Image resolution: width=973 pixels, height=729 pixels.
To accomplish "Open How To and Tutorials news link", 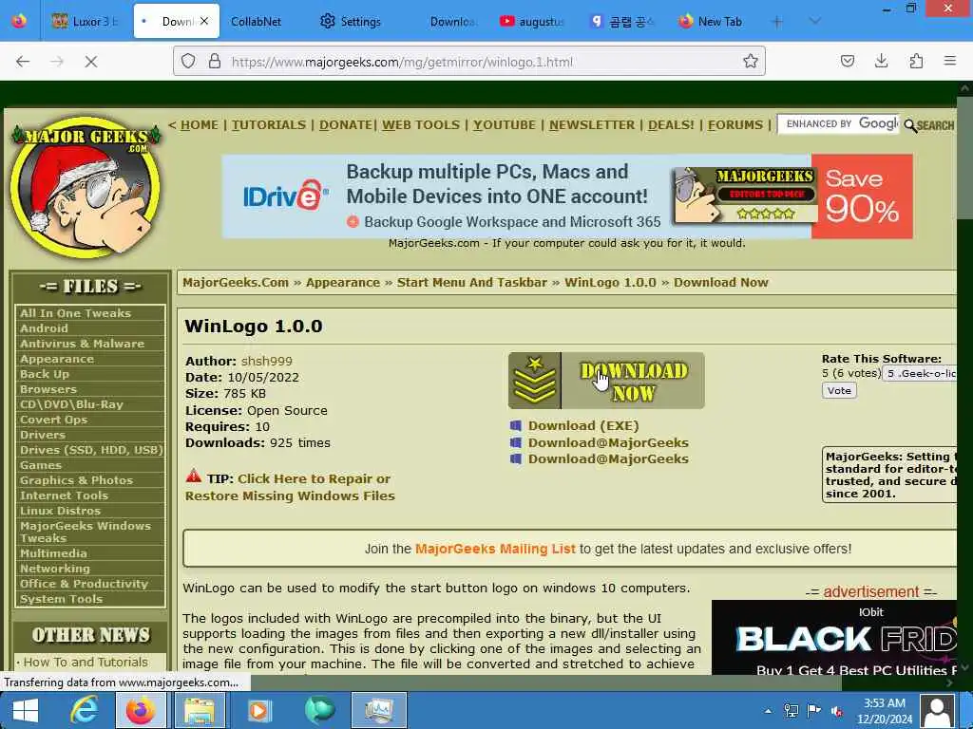I will tap(86, 662).
